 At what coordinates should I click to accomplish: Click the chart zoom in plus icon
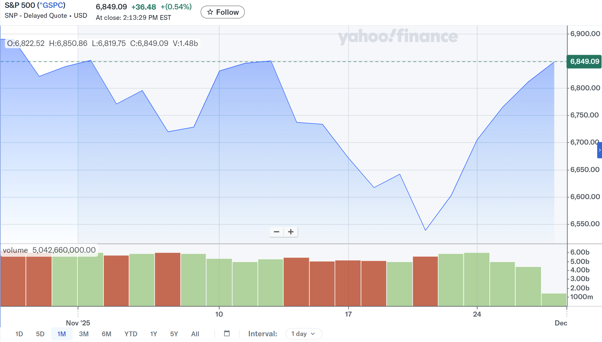pyautogui.click(x=291, y=232)
